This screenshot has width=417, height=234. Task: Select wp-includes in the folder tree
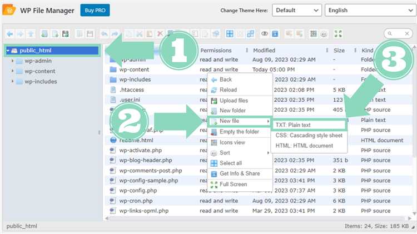coord(41,82)
